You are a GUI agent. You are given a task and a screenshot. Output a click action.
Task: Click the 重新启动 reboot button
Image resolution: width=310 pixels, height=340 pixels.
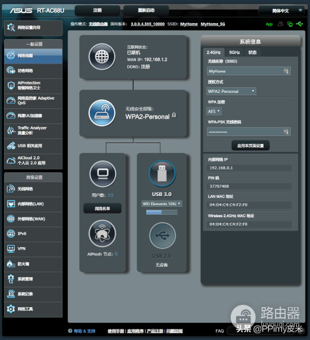146,10
